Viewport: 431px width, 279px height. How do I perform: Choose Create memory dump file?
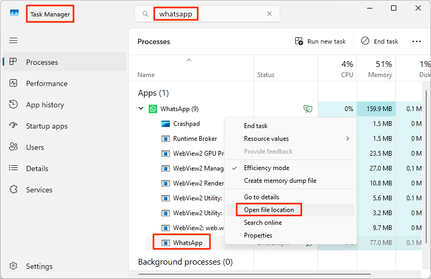click(290, 181)
